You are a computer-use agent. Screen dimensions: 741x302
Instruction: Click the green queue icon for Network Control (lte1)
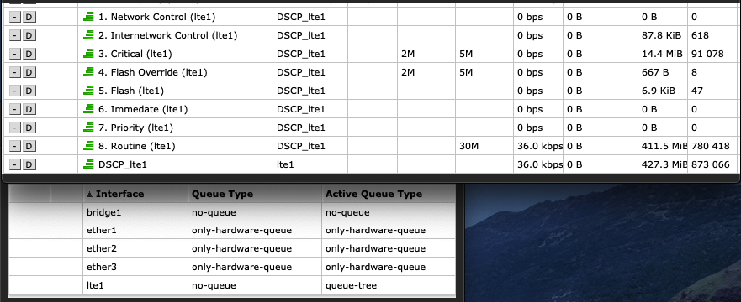coord(88,17)
